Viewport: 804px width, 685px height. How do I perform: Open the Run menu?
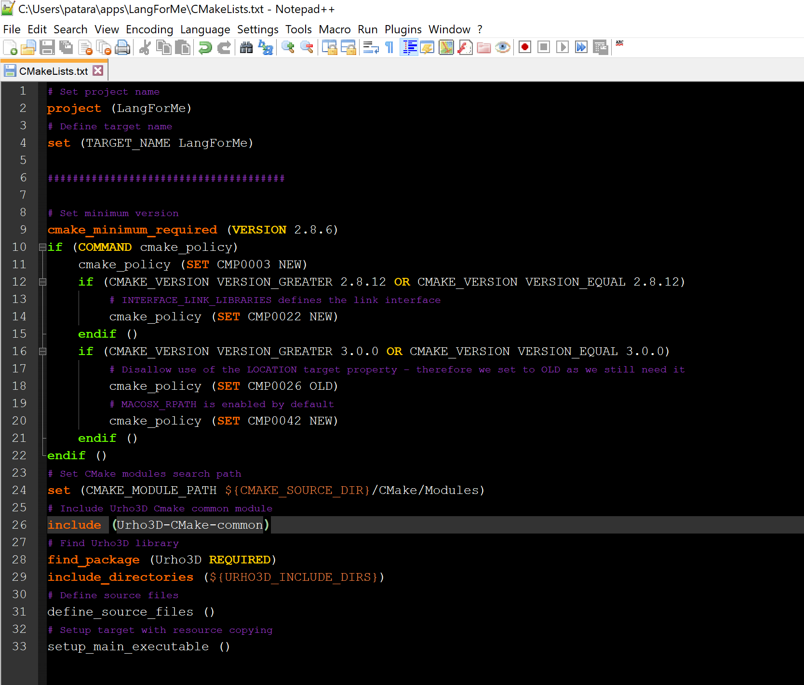coord(367,29)
